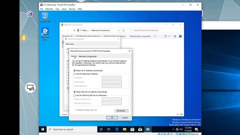This screenshot has height=135, width=240.
Task: Close the IPv4 Properties dialog
Action: point(129,51)
